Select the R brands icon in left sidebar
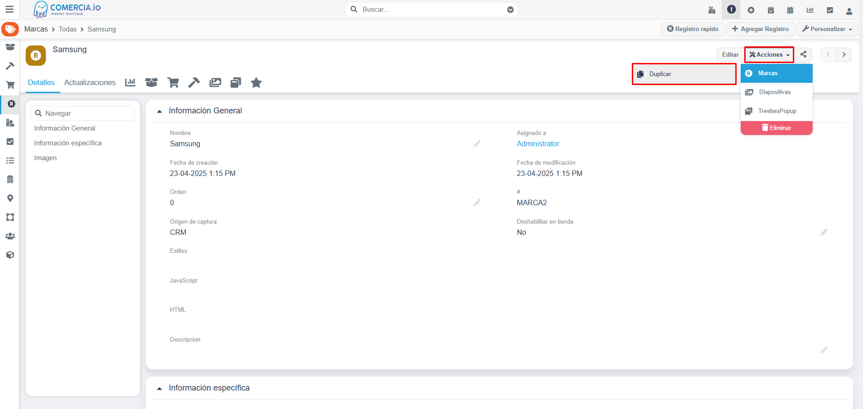This screenshot has width=863, height=409. point(11,103)
